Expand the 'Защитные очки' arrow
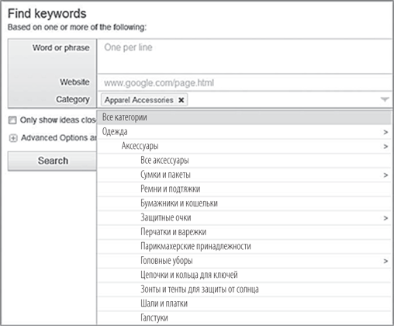This screenshot has width=394, height=326. [385, 218]
